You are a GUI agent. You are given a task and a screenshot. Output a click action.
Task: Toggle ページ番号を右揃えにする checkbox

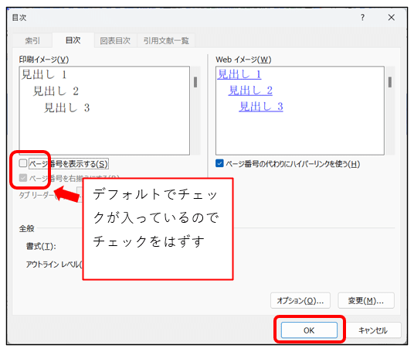tap(23, 178)
